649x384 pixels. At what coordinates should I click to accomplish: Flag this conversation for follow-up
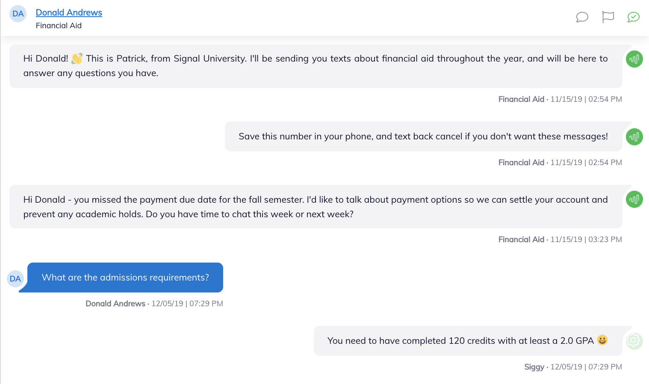tap(608, 17)
